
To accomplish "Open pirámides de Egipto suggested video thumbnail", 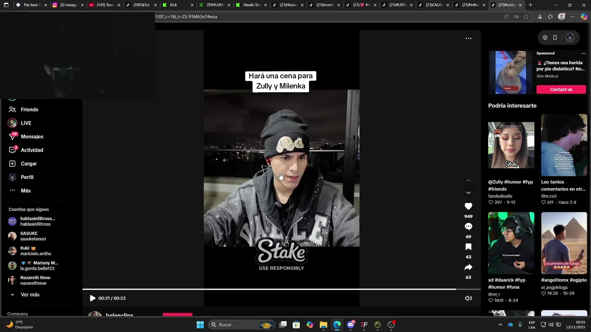I will pos(564,243).
